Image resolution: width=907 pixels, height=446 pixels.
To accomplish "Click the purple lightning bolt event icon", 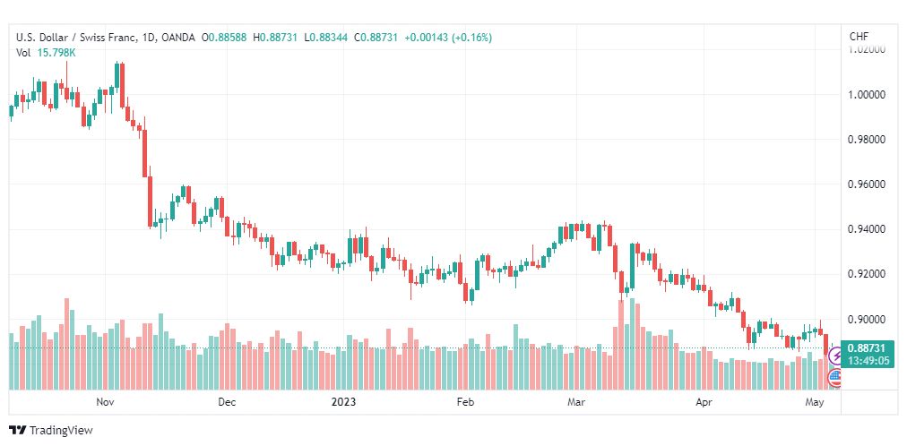I will (x=835, y=356).
